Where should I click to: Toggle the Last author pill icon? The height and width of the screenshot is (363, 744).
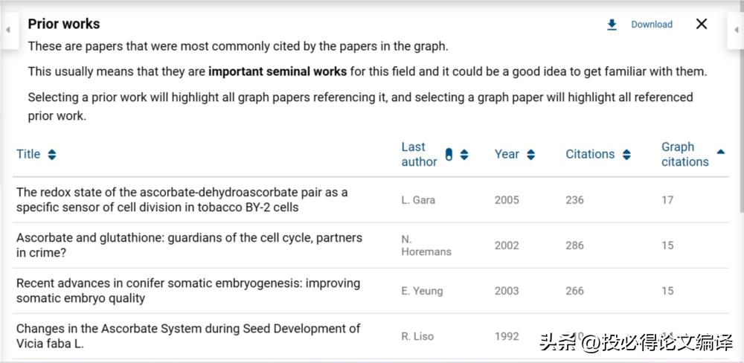click(x=449, y=154)
